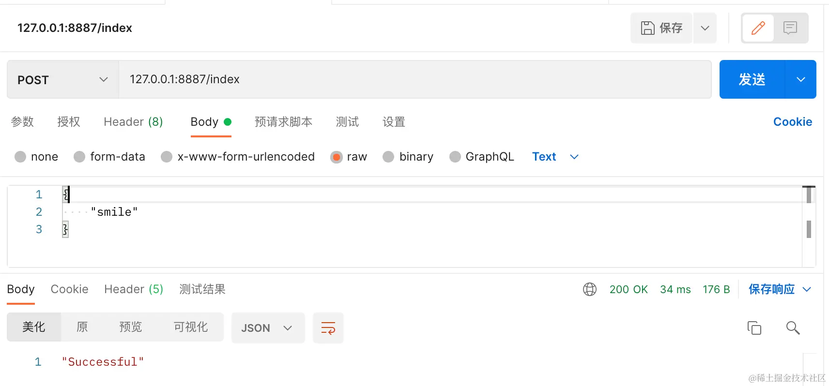
Task: Select the raw body type
Action: coord(349,157)
